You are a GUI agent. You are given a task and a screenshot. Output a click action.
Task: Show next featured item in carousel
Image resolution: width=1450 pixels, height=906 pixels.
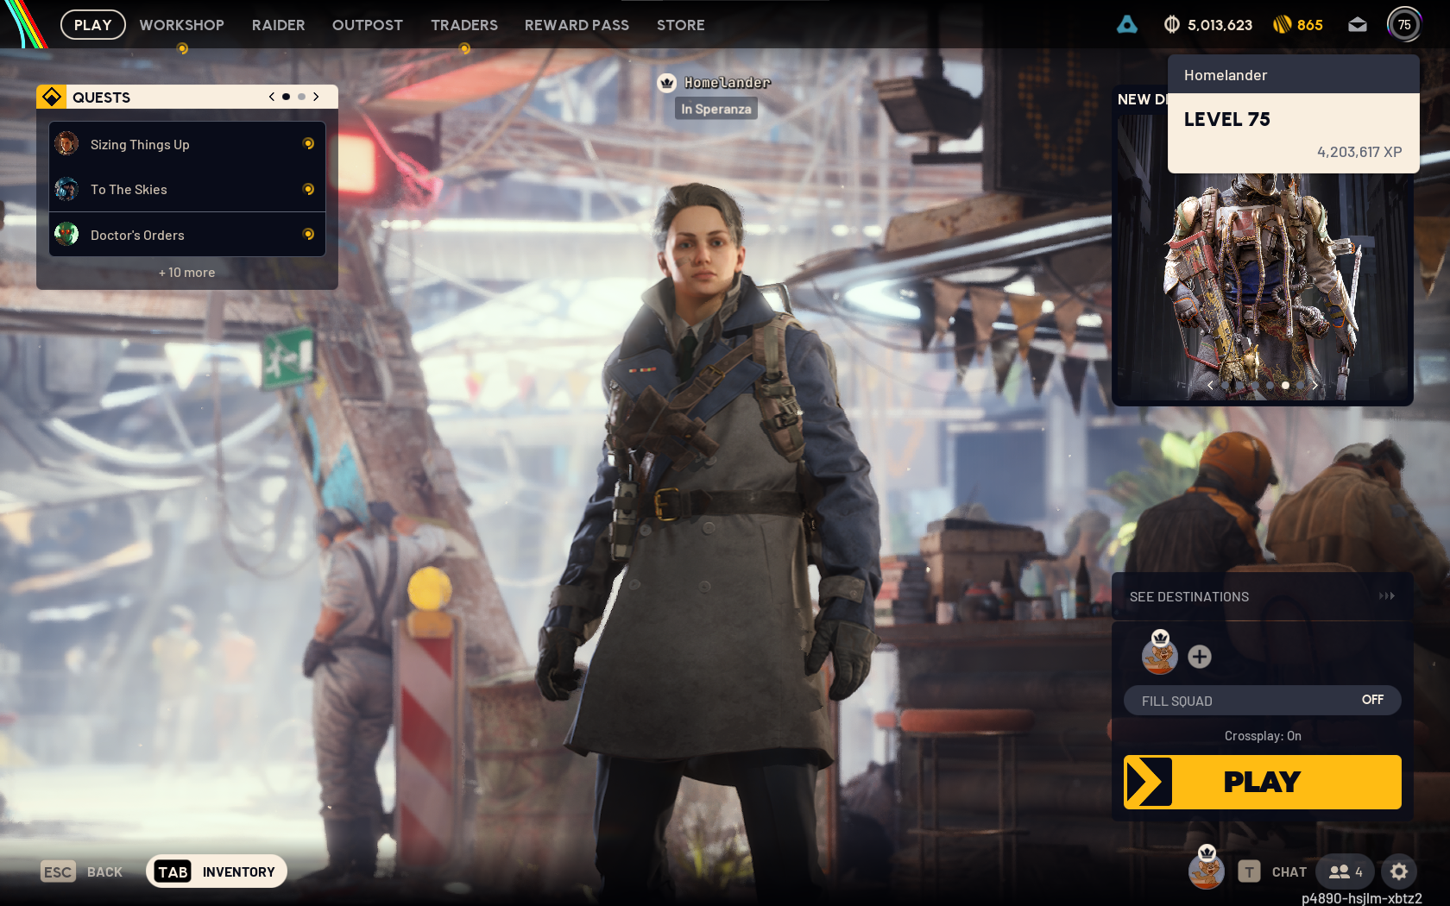(x=1314, y=385)
